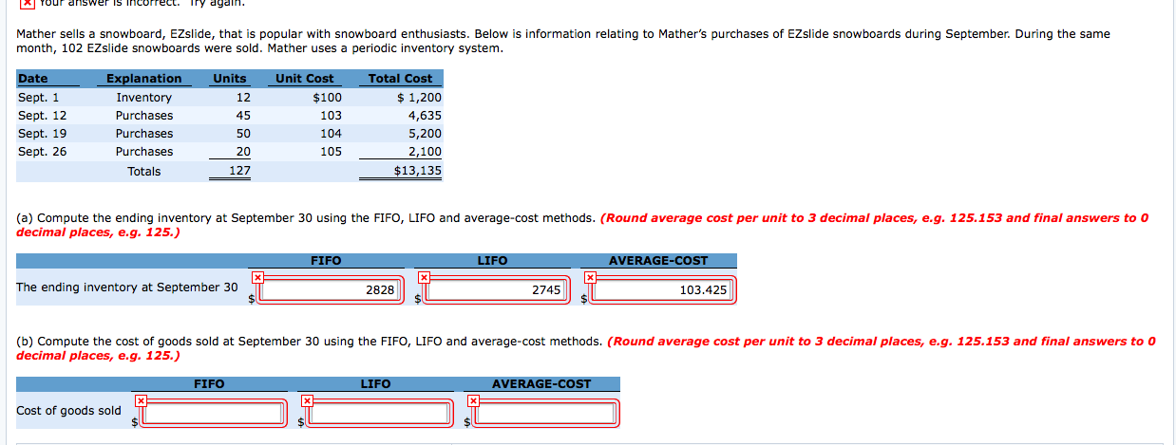Click the red X icon beside FIFO ending inventory
Screen dimensions: 1176x445
[257, 277]
